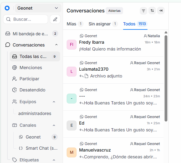This screenshot has height=163, width=181.
Task: Collapse the Canales section chevron
Action: tap(54, 126)
